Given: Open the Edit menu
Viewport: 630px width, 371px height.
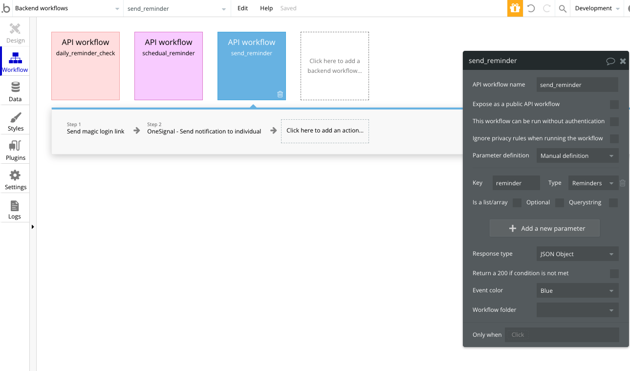Looking at the screenshot, I should [x=242, y=8].
